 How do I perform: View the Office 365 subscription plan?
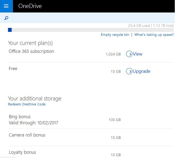[x=137, y=54]
